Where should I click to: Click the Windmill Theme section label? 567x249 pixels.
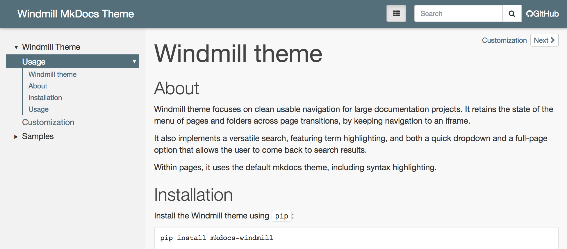pyautogui.click(x=51, y=47)
